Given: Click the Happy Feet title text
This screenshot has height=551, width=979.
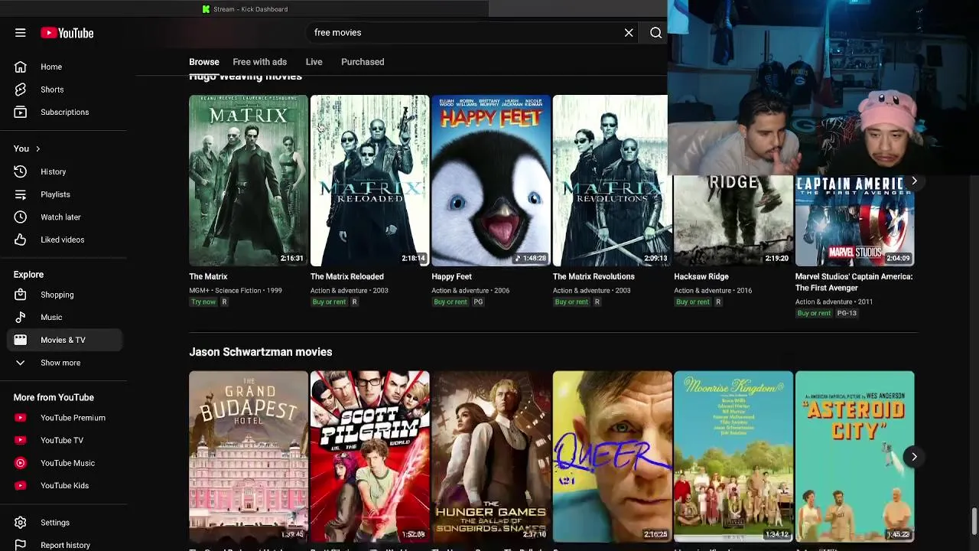Looking at the screenshot, I should point(451,276).
